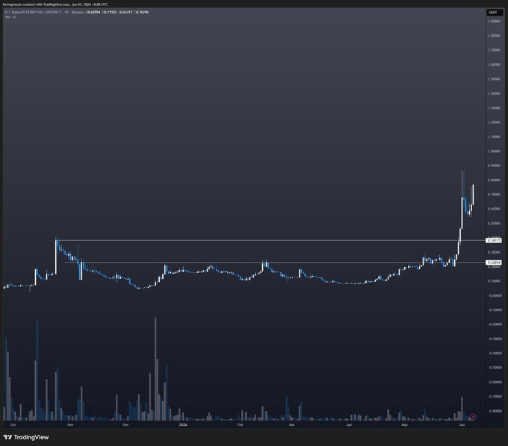Click the TradingView logo at bottom left
The height and width of the screenshot is (446, 508).
26,437
